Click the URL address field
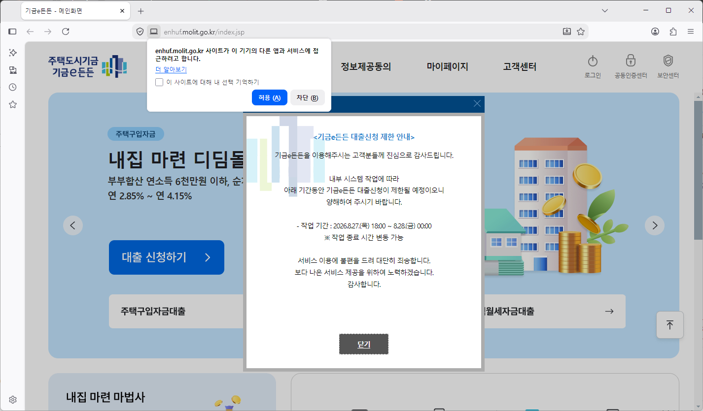The image size is (703, 411). [360, 32]
